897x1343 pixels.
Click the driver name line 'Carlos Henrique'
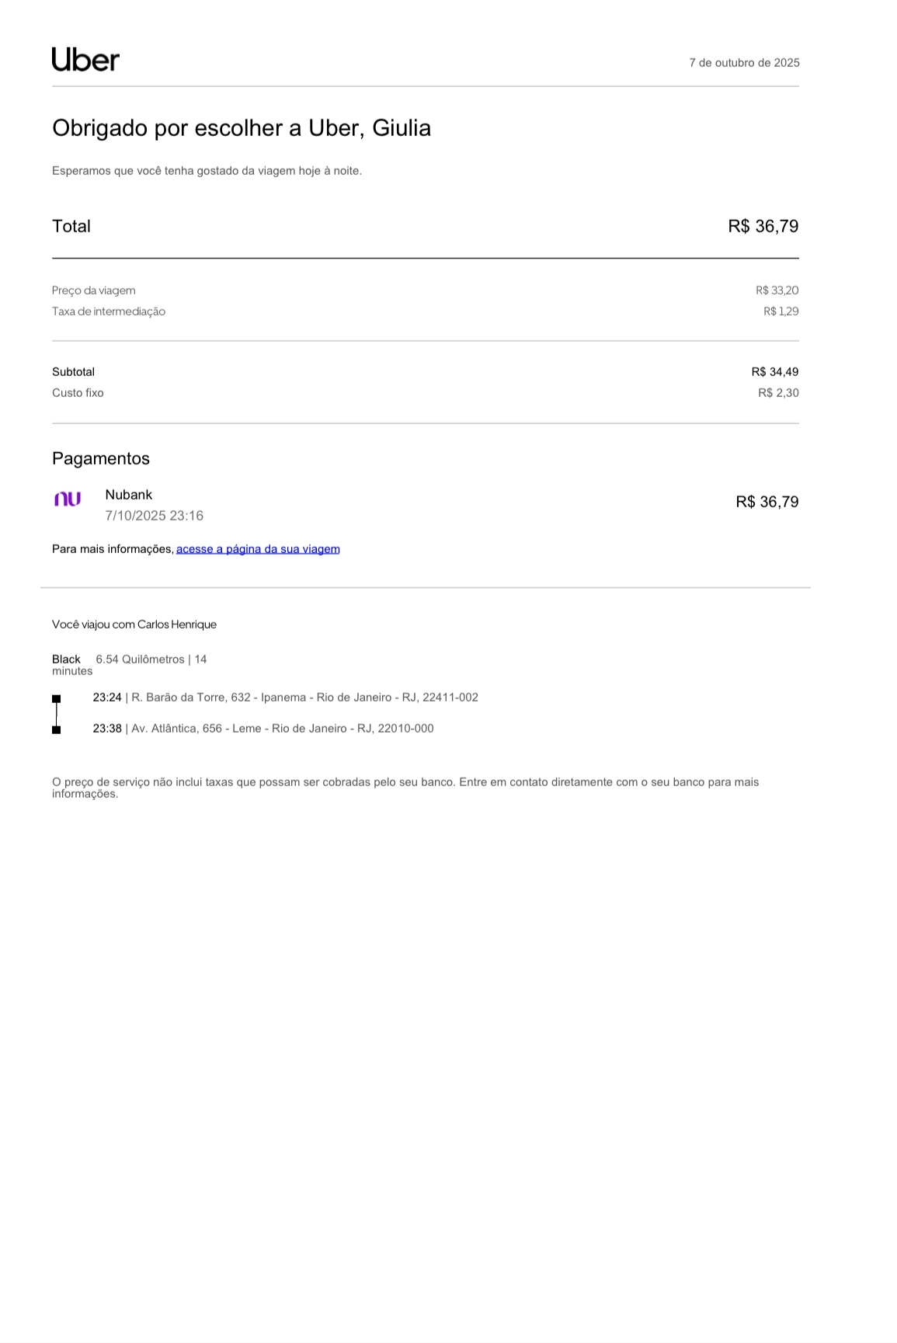pyautogui.click(x=176, y=625)
